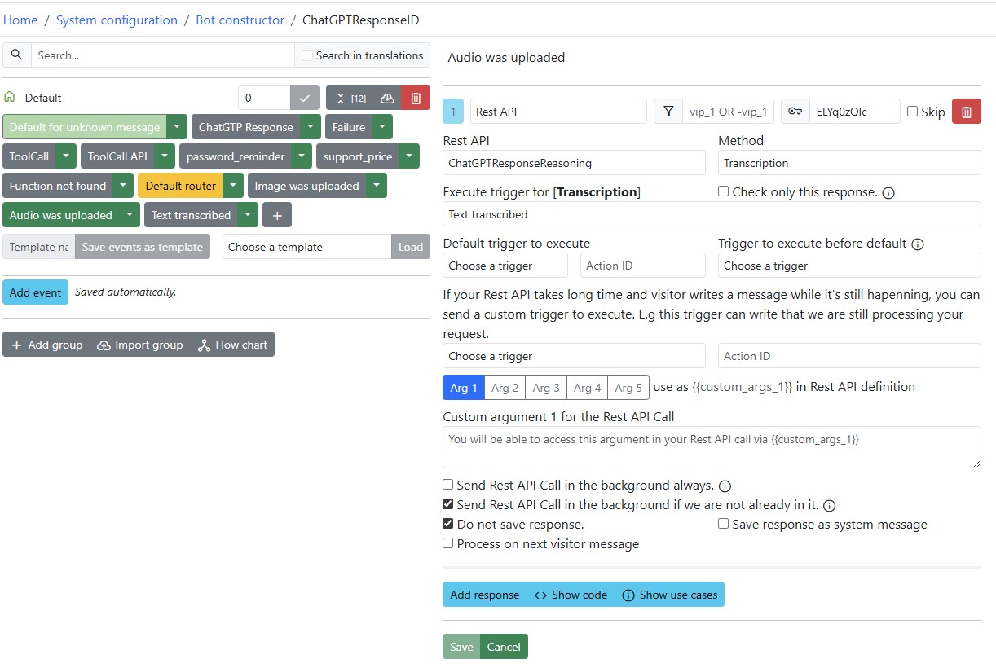
Task: Click info icon after background always option
Action: [x=725, y=486]
